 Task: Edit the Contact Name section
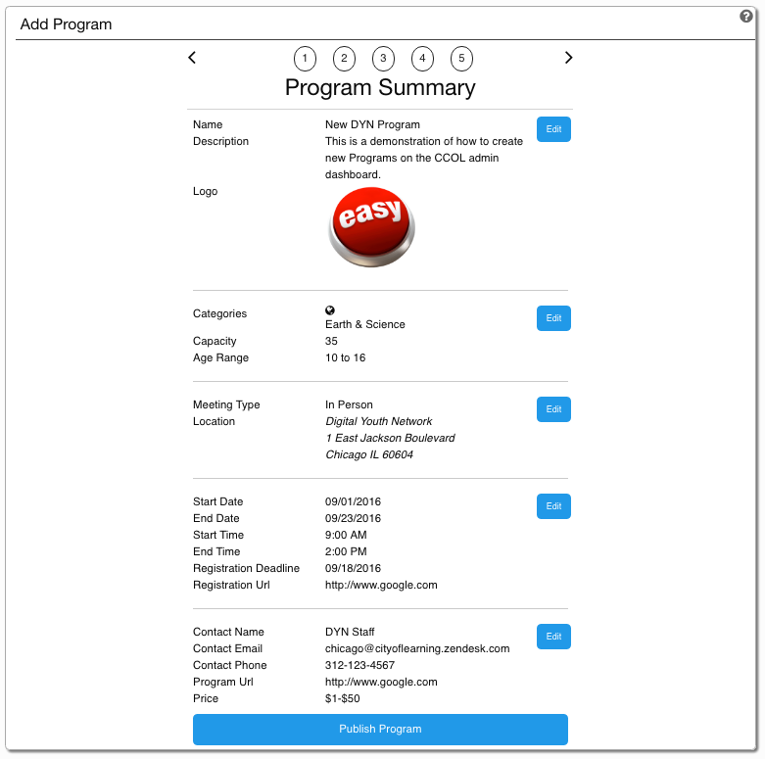coord(553,637)
